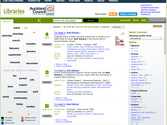
Task: Click Check availability for the DVD result
Action: tap(64, 100)
